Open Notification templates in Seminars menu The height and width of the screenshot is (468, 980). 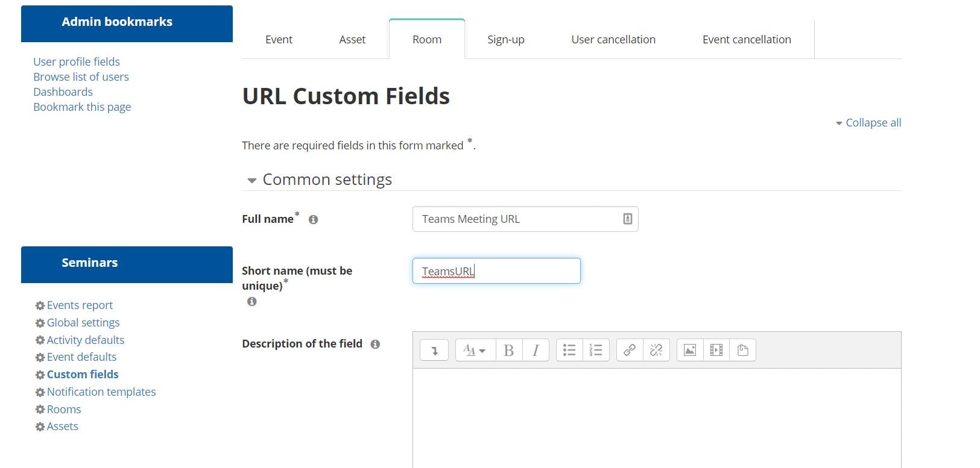tap(101, 392)
